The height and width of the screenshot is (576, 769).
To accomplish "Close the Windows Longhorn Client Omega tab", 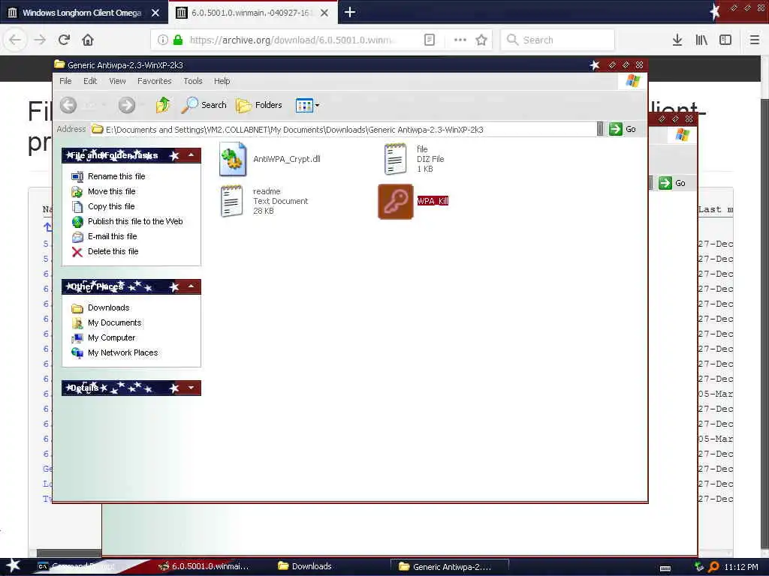I will 155,13.
